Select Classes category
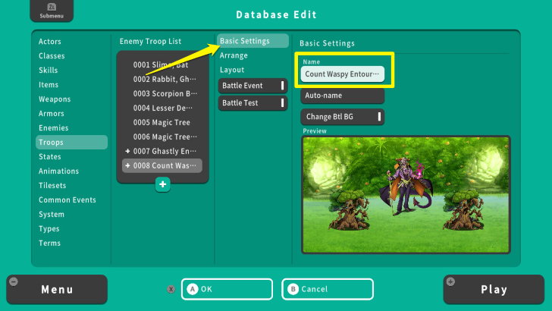 tap(52, 56)
